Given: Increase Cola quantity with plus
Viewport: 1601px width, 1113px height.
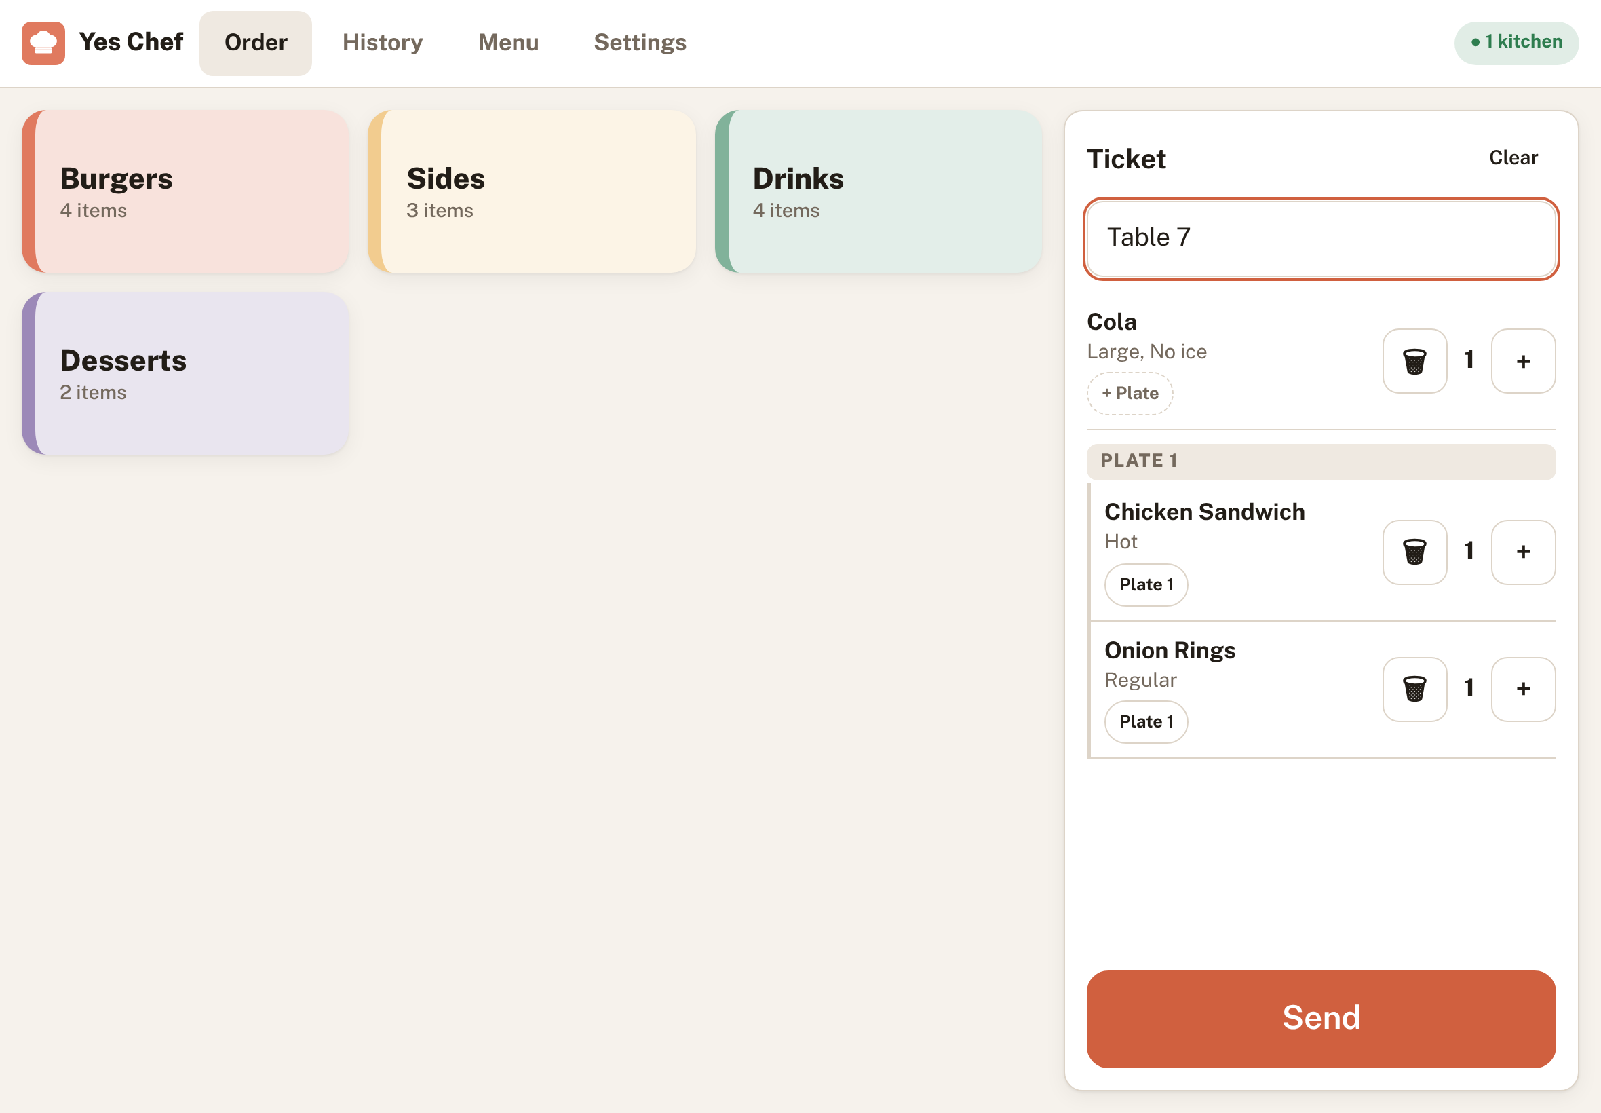Looking at the screenshot, I should (1523, 361).
